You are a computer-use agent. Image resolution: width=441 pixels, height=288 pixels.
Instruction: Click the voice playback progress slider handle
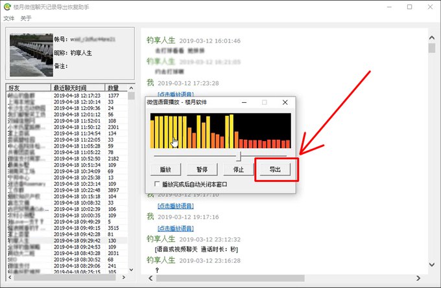point(239,156)
